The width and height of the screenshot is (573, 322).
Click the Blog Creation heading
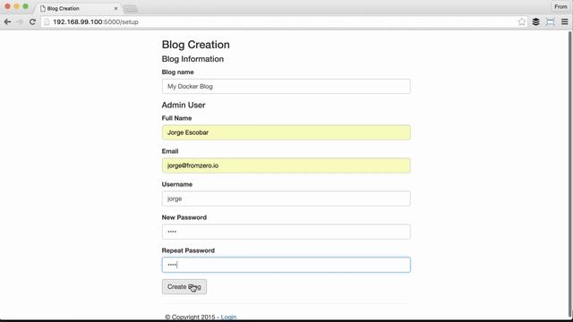(195, 45)
